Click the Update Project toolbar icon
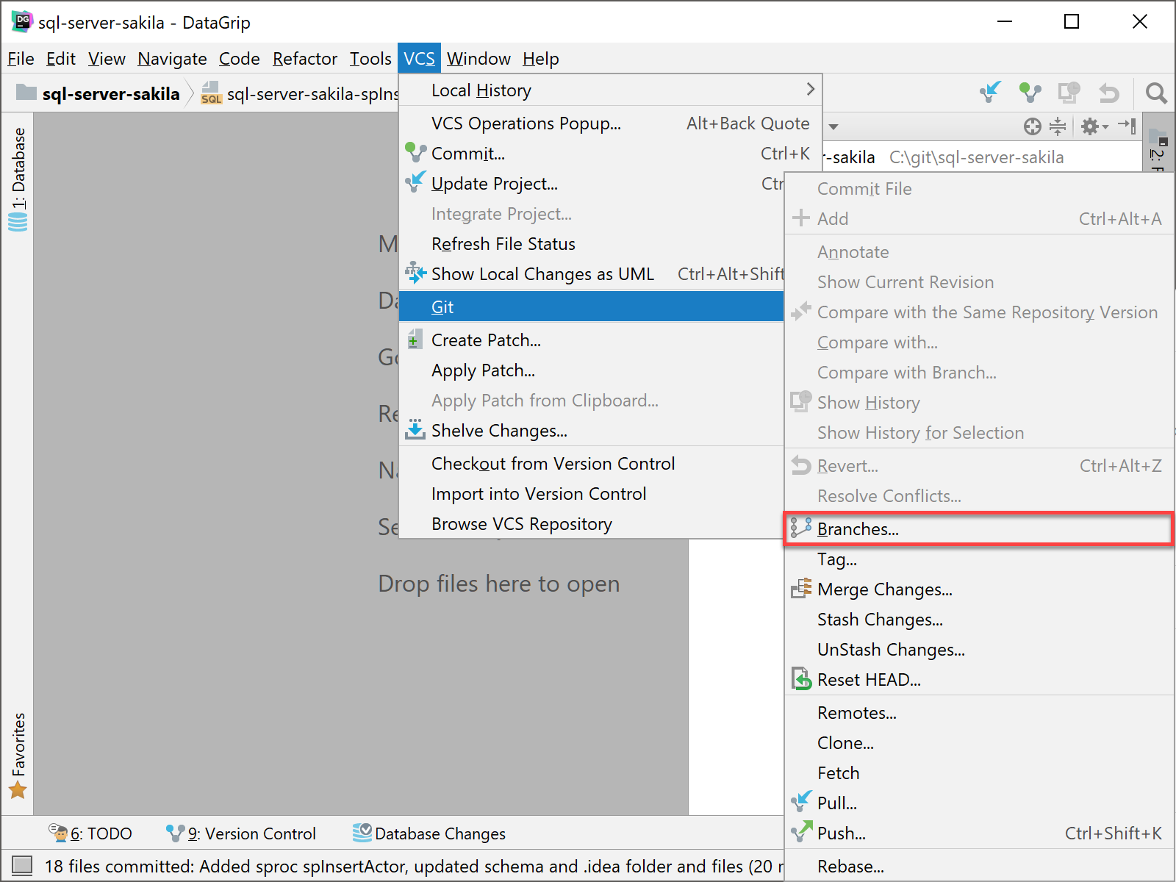This screenshot has width=1176, height=882. [991, 92]
